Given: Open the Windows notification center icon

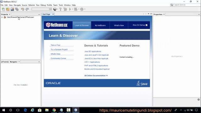Looking at the screenshot, I should (x=196, y=110).
